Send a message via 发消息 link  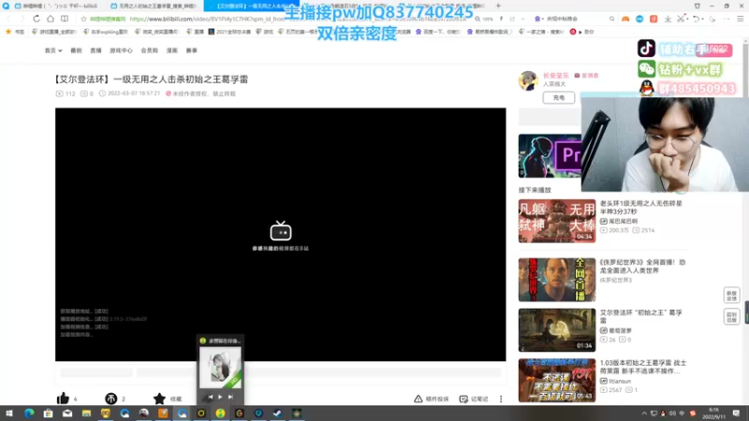(586, 76)
